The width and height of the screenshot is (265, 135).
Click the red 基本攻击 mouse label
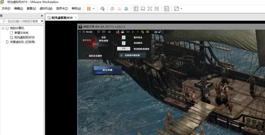87,40
